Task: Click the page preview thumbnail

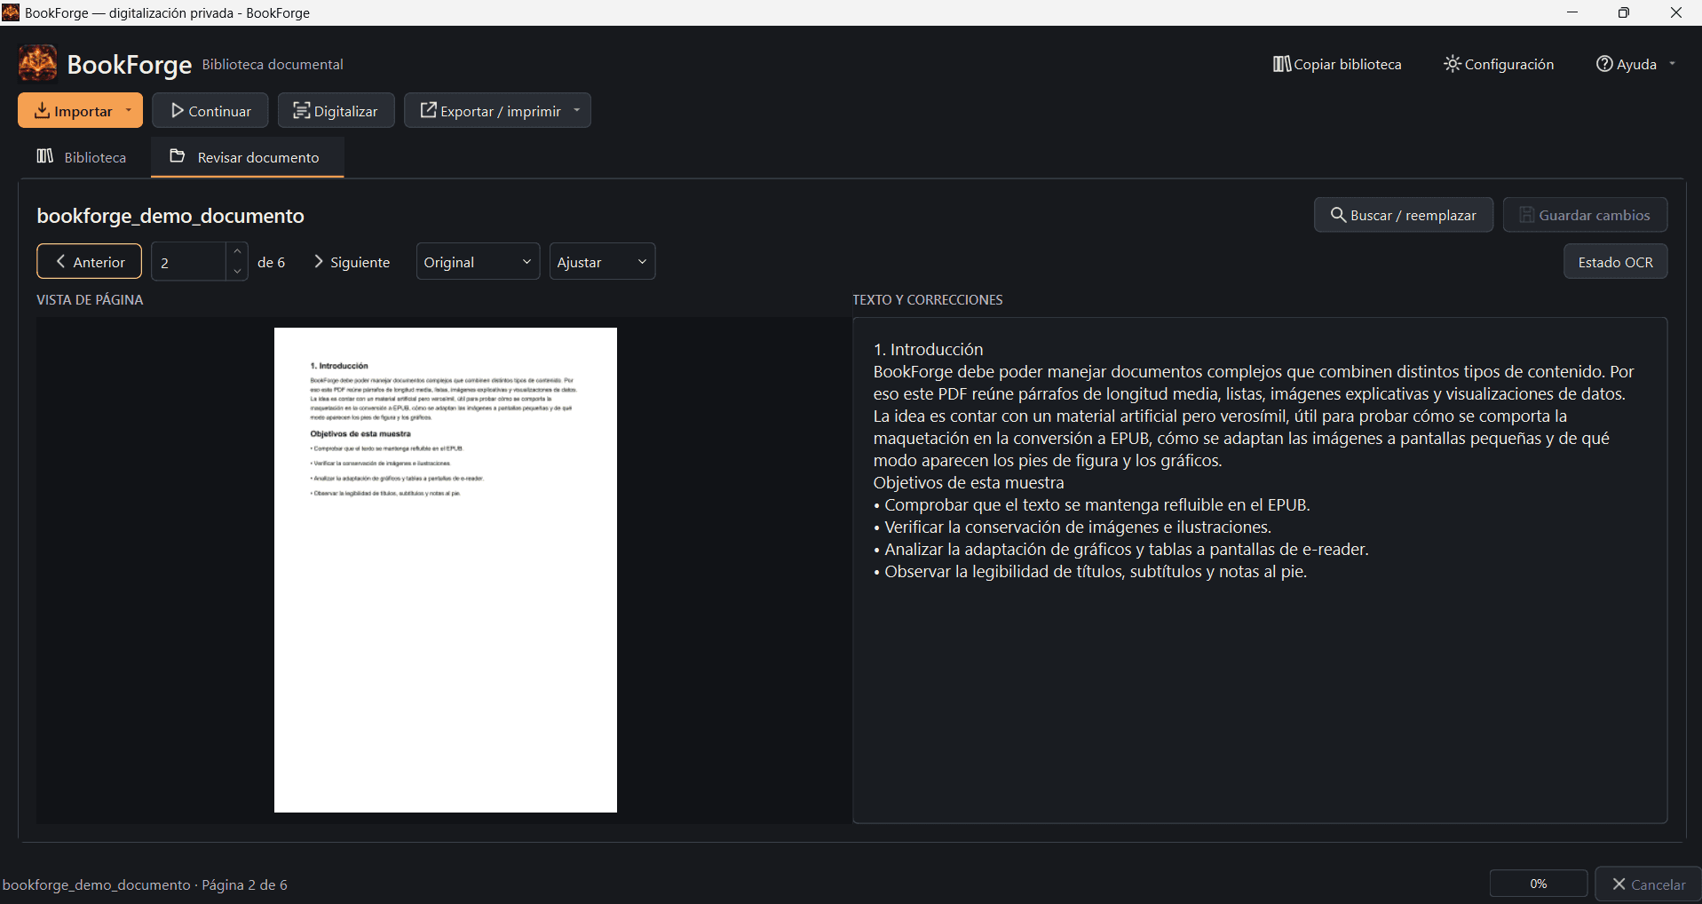Action: (x=446, y=570)
